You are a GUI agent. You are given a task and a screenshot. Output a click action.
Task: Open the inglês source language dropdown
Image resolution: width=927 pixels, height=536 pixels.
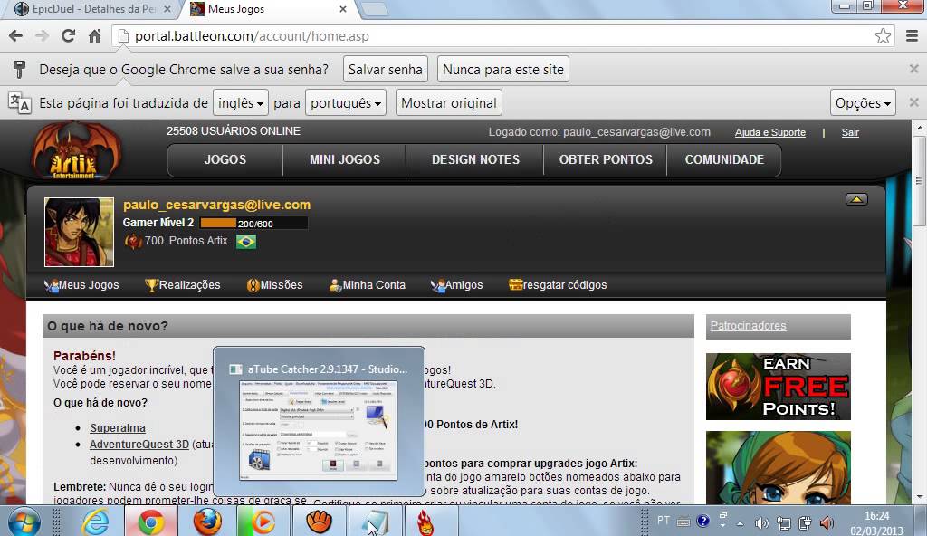click(x=241, y=103)
